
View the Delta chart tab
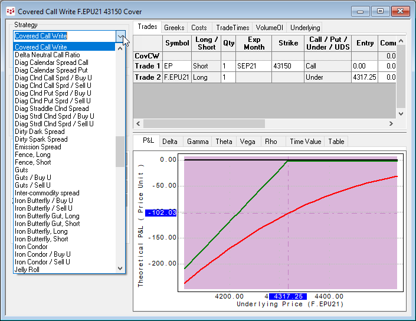point(170,142)
